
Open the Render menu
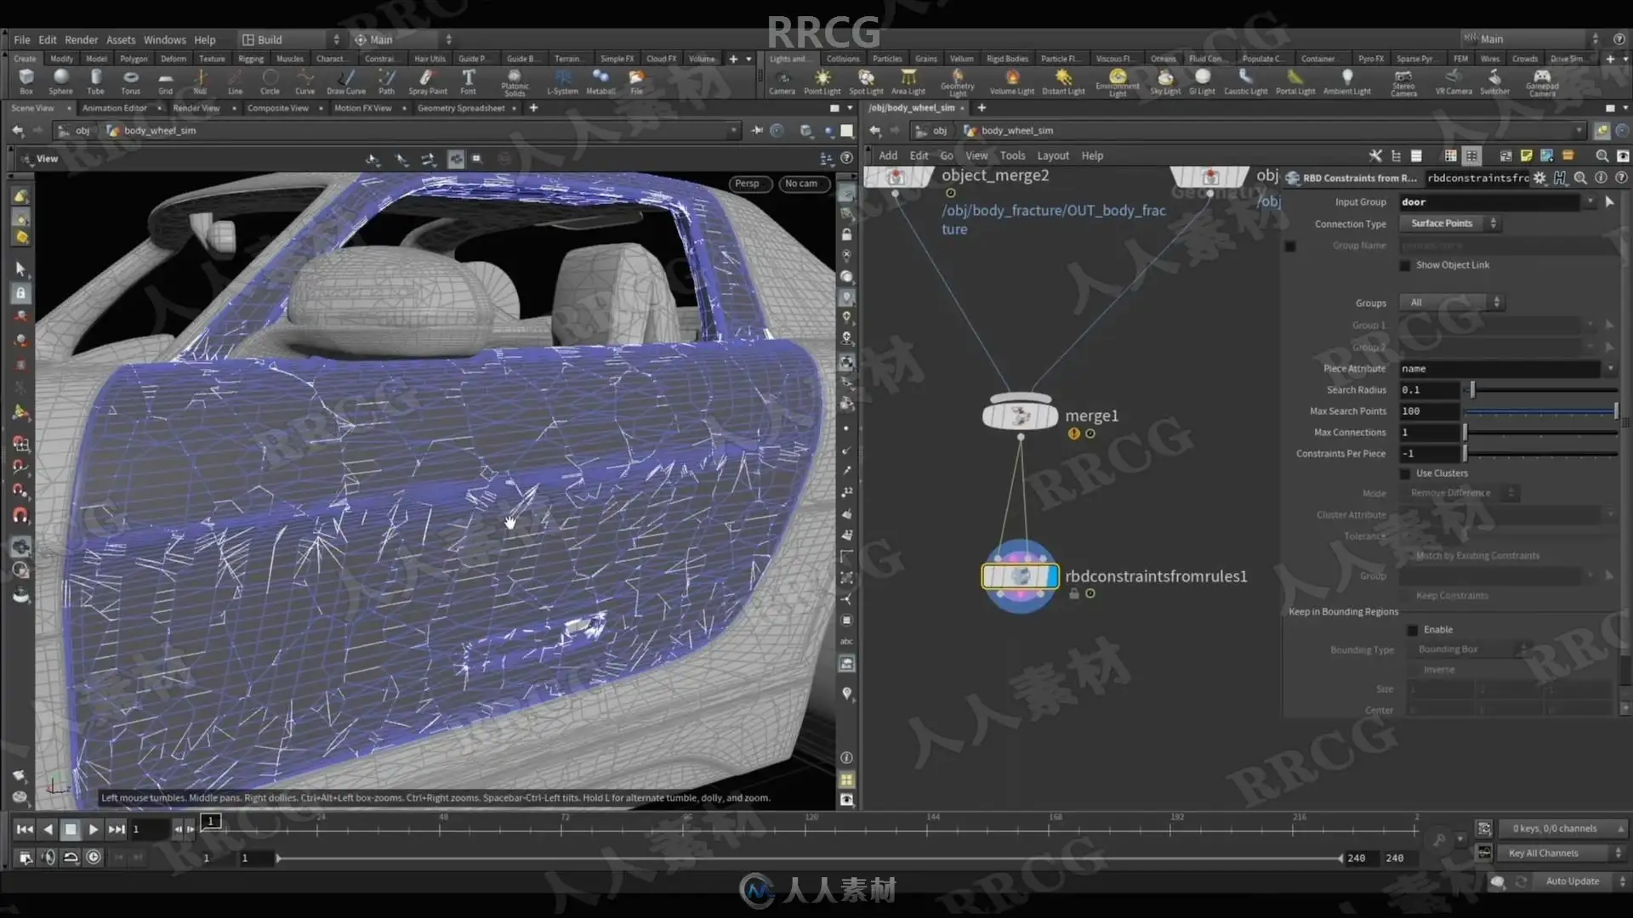coord(81,40)
